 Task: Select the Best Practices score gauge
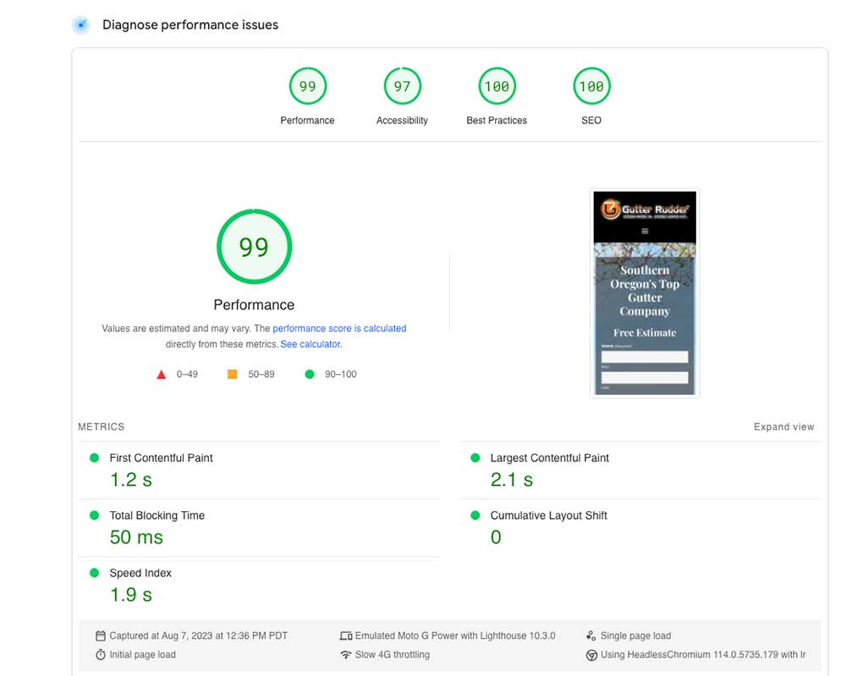click(x=497, y=86)
